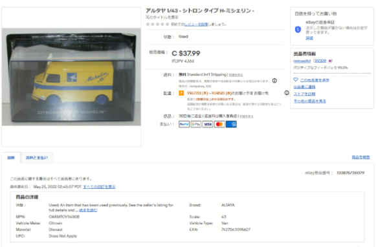Click the report item link
The width and height of the screenshot is (376, 247).
360,157
